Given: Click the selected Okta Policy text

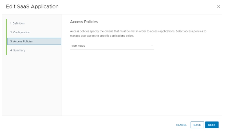Looking at the screenshot, I should pos(78,46).
